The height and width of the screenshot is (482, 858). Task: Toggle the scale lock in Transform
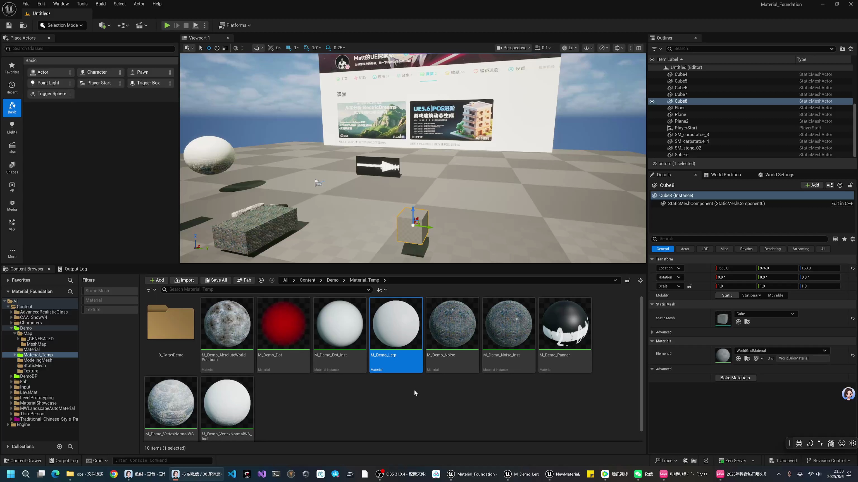tap(690, 286)
